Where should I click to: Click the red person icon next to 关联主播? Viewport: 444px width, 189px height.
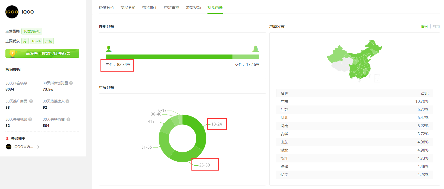[x=7, y=138]
